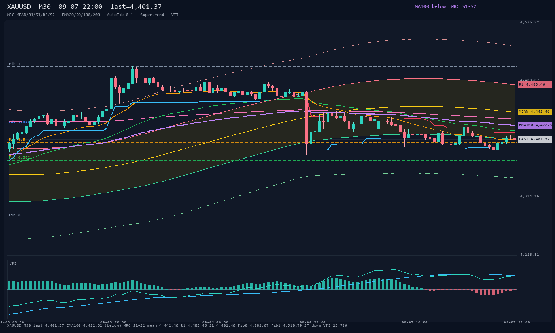Click the Fib 0 level label
This screenshot has height=333, width=555.
tap(15, 216)
